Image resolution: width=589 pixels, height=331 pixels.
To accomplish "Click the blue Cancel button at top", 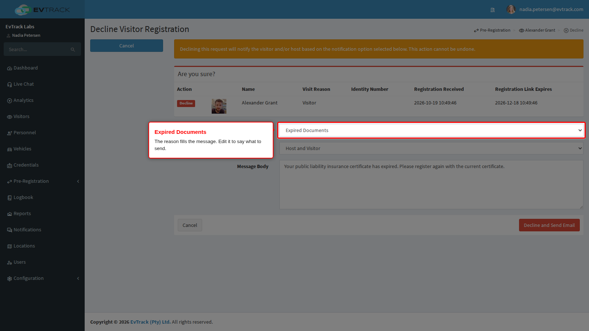I will point(127,46).
